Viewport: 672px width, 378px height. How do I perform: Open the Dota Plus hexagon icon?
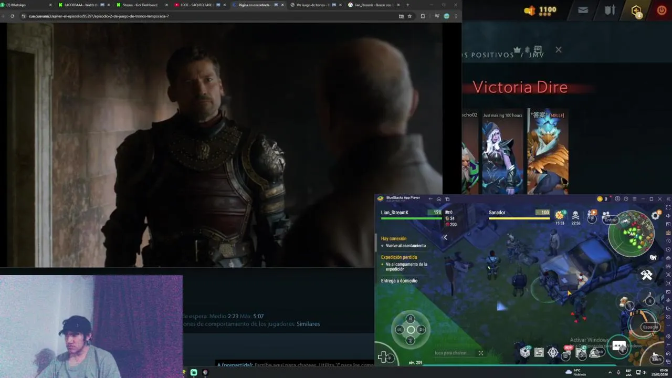[x=636, y=10]
